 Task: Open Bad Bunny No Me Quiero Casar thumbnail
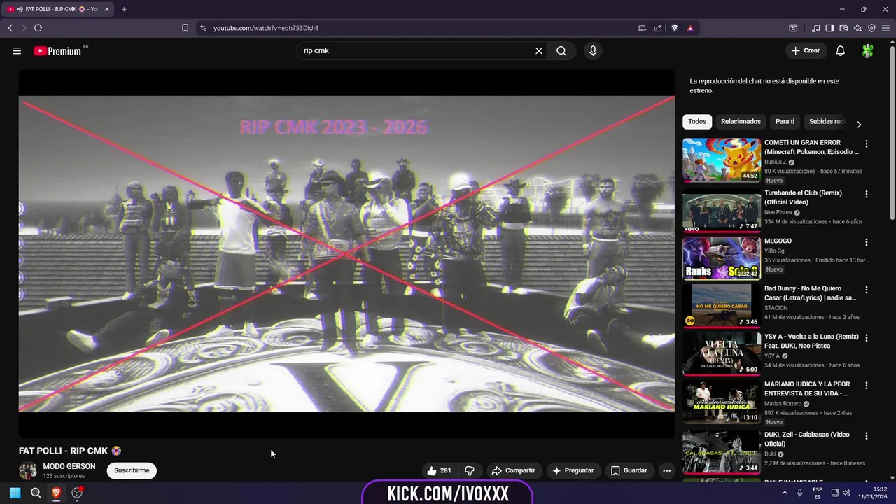(x=722, y=306)
